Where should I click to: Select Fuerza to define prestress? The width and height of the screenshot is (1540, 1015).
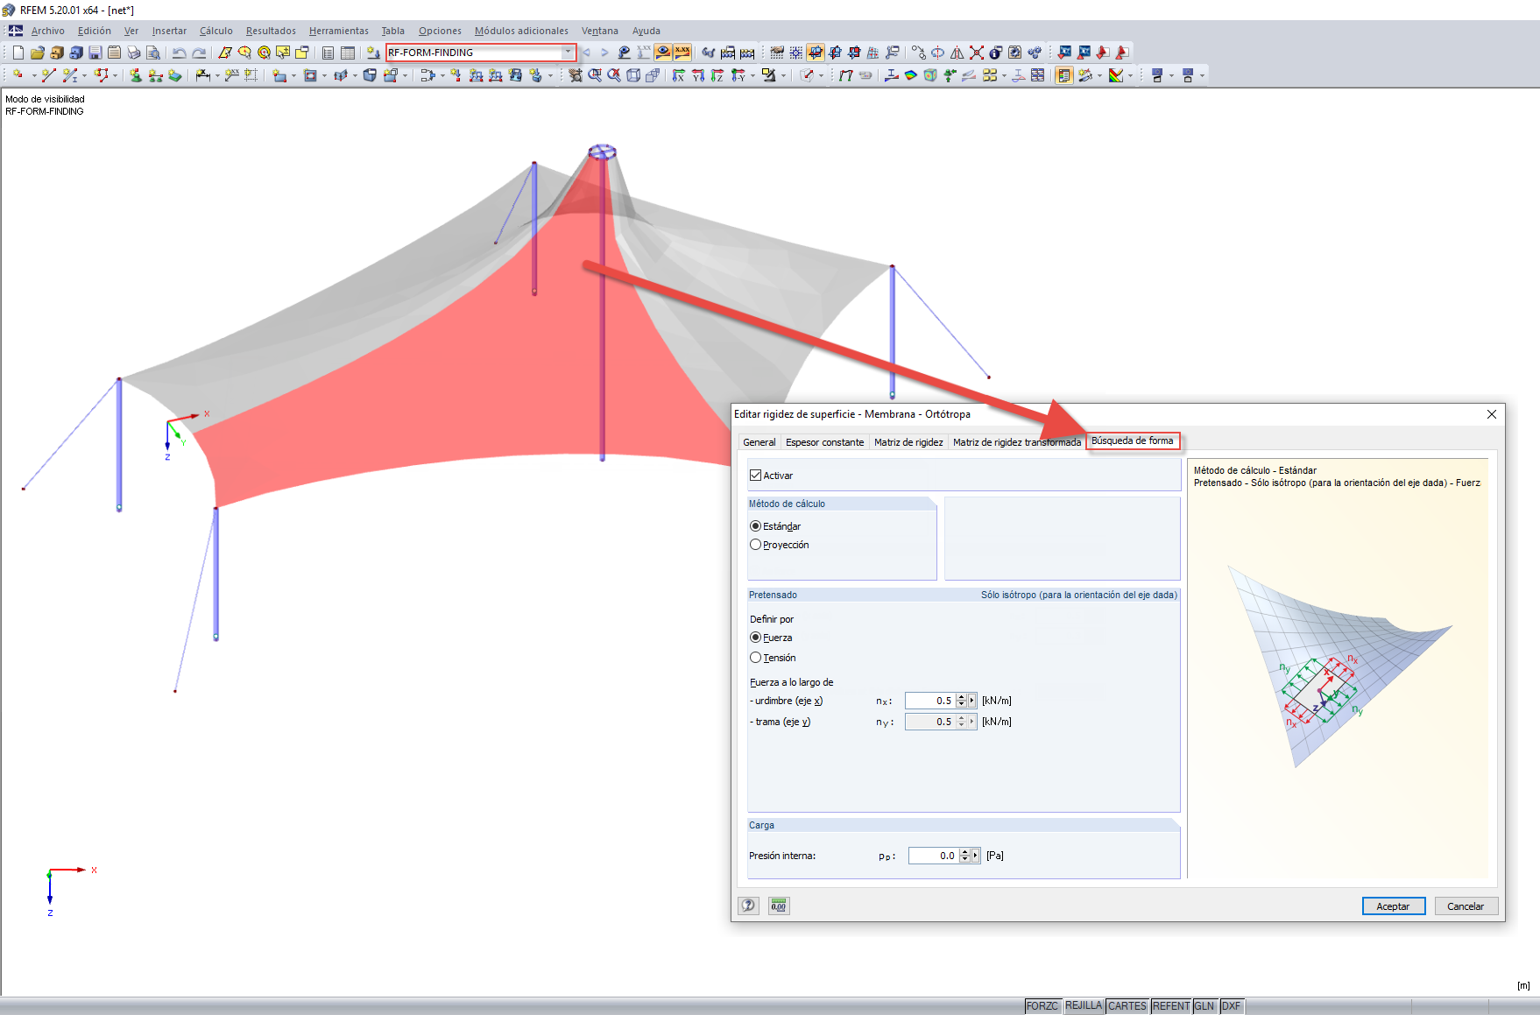pos(756,638)
